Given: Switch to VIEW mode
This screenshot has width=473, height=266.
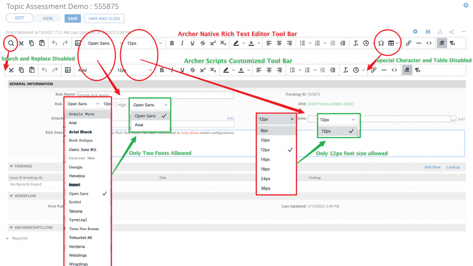Looking at the screenshot, I should click(47, 18).
